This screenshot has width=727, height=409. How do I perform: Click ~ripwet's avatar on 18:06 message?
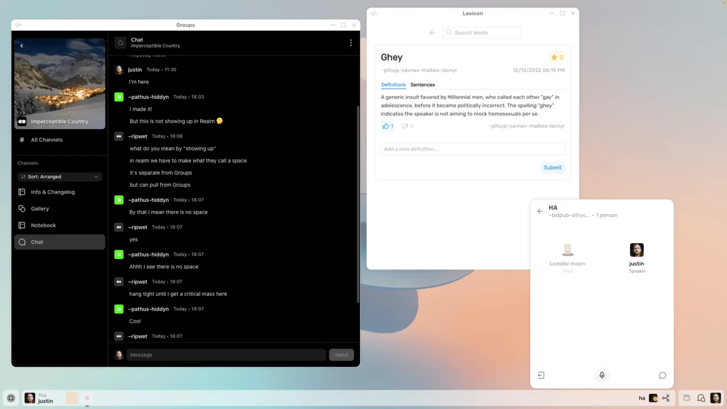point(119,136)
